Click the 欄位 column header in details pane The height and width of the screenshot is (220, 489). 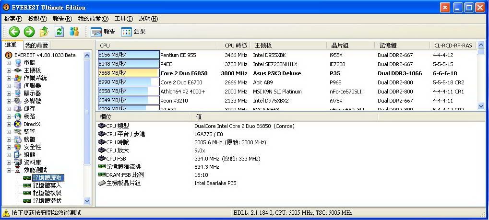(x=143, y=117)
